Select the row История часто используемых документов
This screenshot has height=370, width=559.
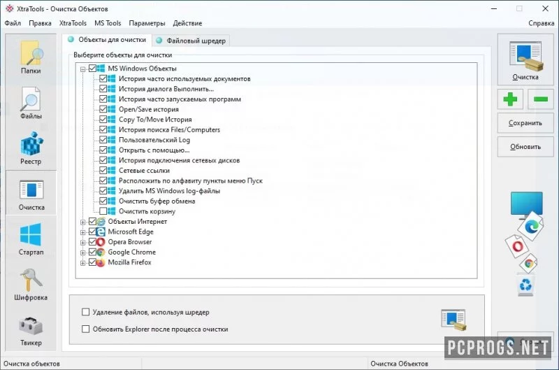pyautogui.click(x=184, y=79)
